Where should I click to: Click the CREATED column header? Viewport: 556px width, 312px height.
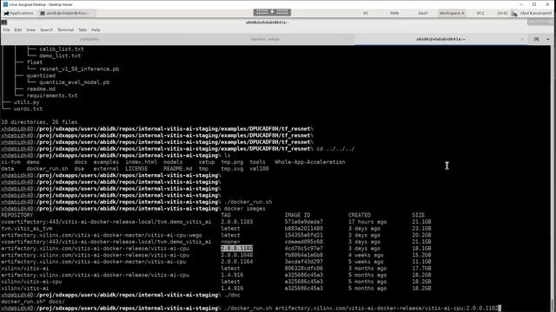(359, 215)
